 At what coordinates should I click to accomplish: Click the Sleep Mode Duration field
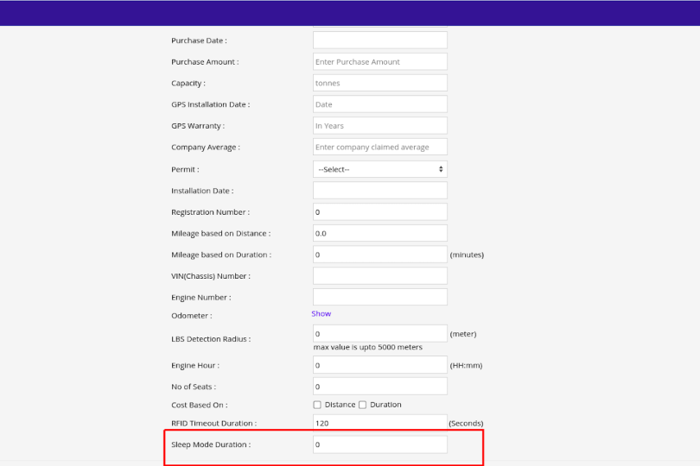[379, 444]
